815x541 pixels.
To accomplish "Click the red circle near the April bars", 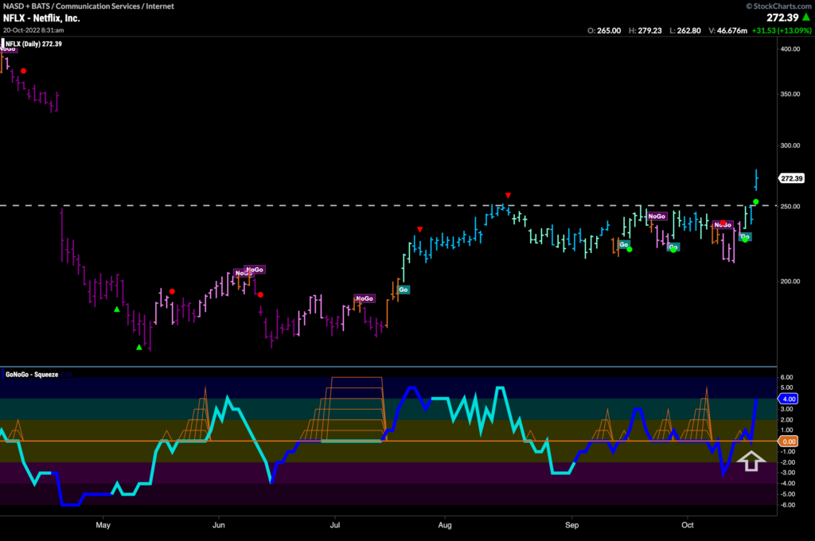I will [x=23, y=71].
